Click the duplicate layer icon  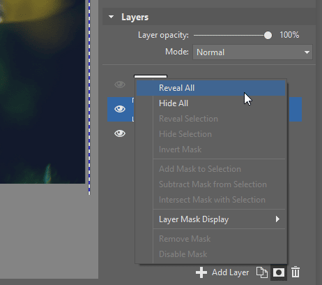(262, 272)
